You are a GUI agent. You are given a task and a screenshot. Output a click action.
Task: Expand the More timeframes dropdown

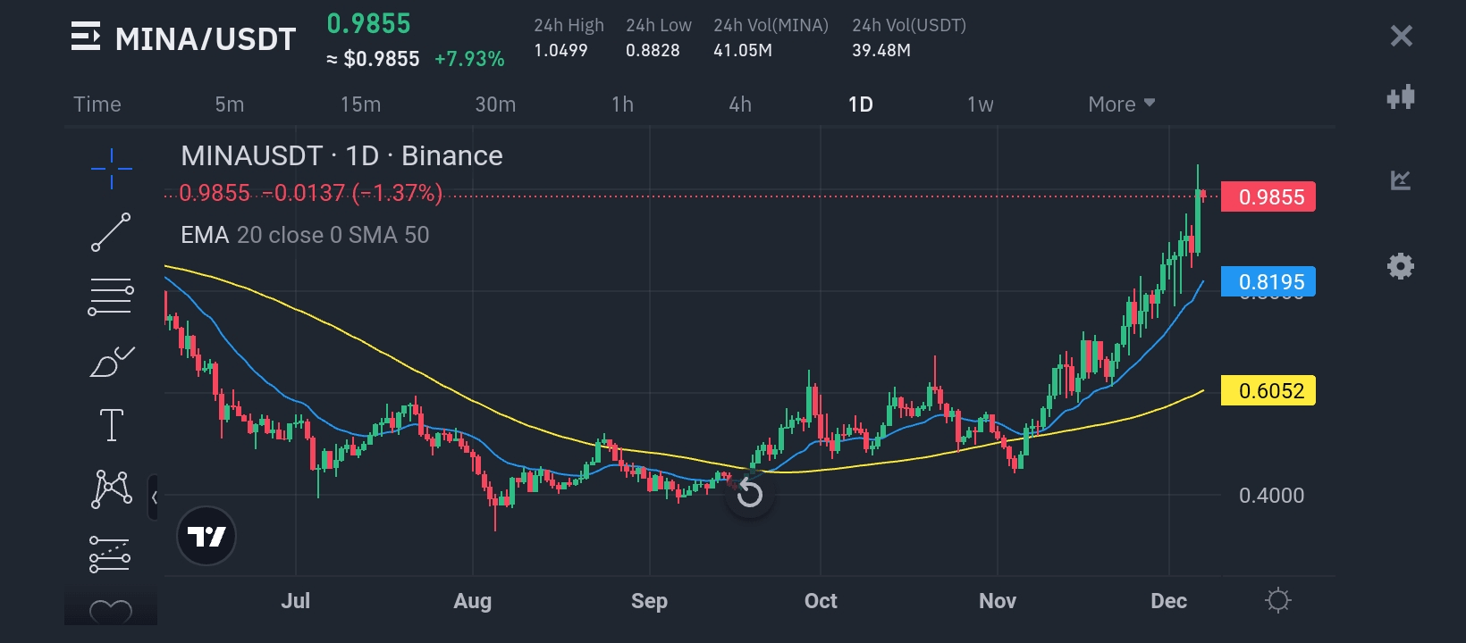(x=1121, y=104)
